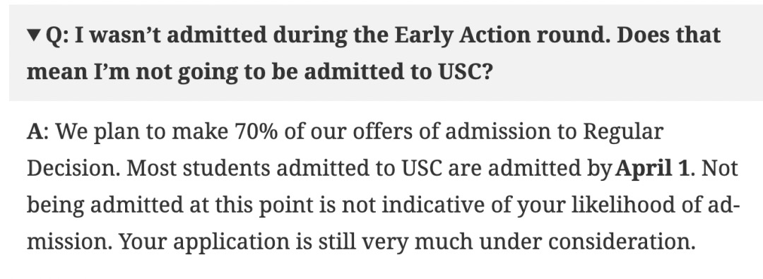Click the question heading starting 'Q: I wasn't admitted'
Viewport: 763px width, 279px height.
click(x=373, y=52)
